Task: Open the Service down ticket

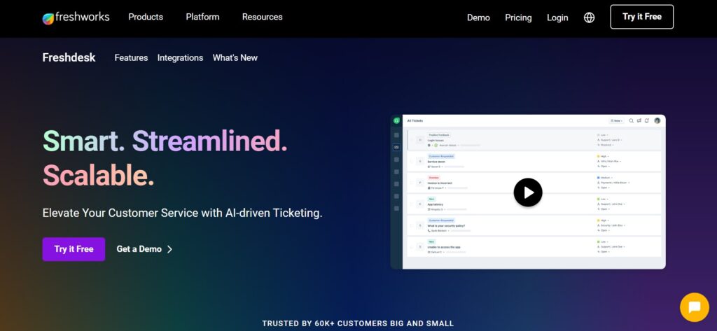Action: (436, 162)
